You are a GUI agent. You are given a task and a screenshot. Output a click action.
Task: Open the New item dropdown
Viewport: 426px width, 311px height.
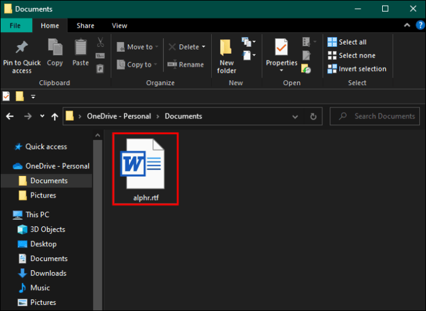tap(249, 41)
